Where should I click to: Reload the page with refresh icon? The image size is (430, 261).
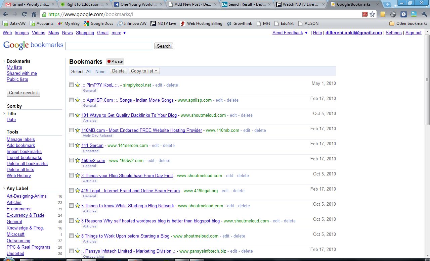coord(24,14)
